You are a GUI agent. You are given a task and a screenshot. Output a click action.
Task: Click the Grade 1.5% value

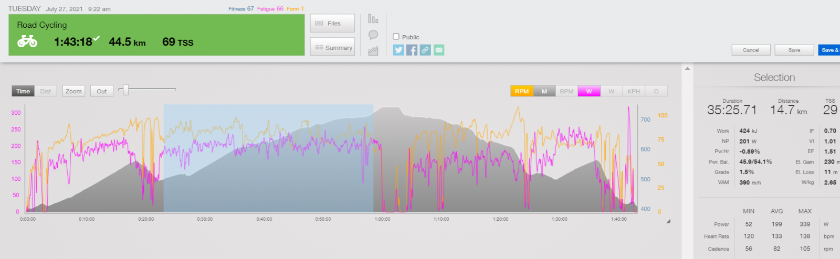pos(747,172)
